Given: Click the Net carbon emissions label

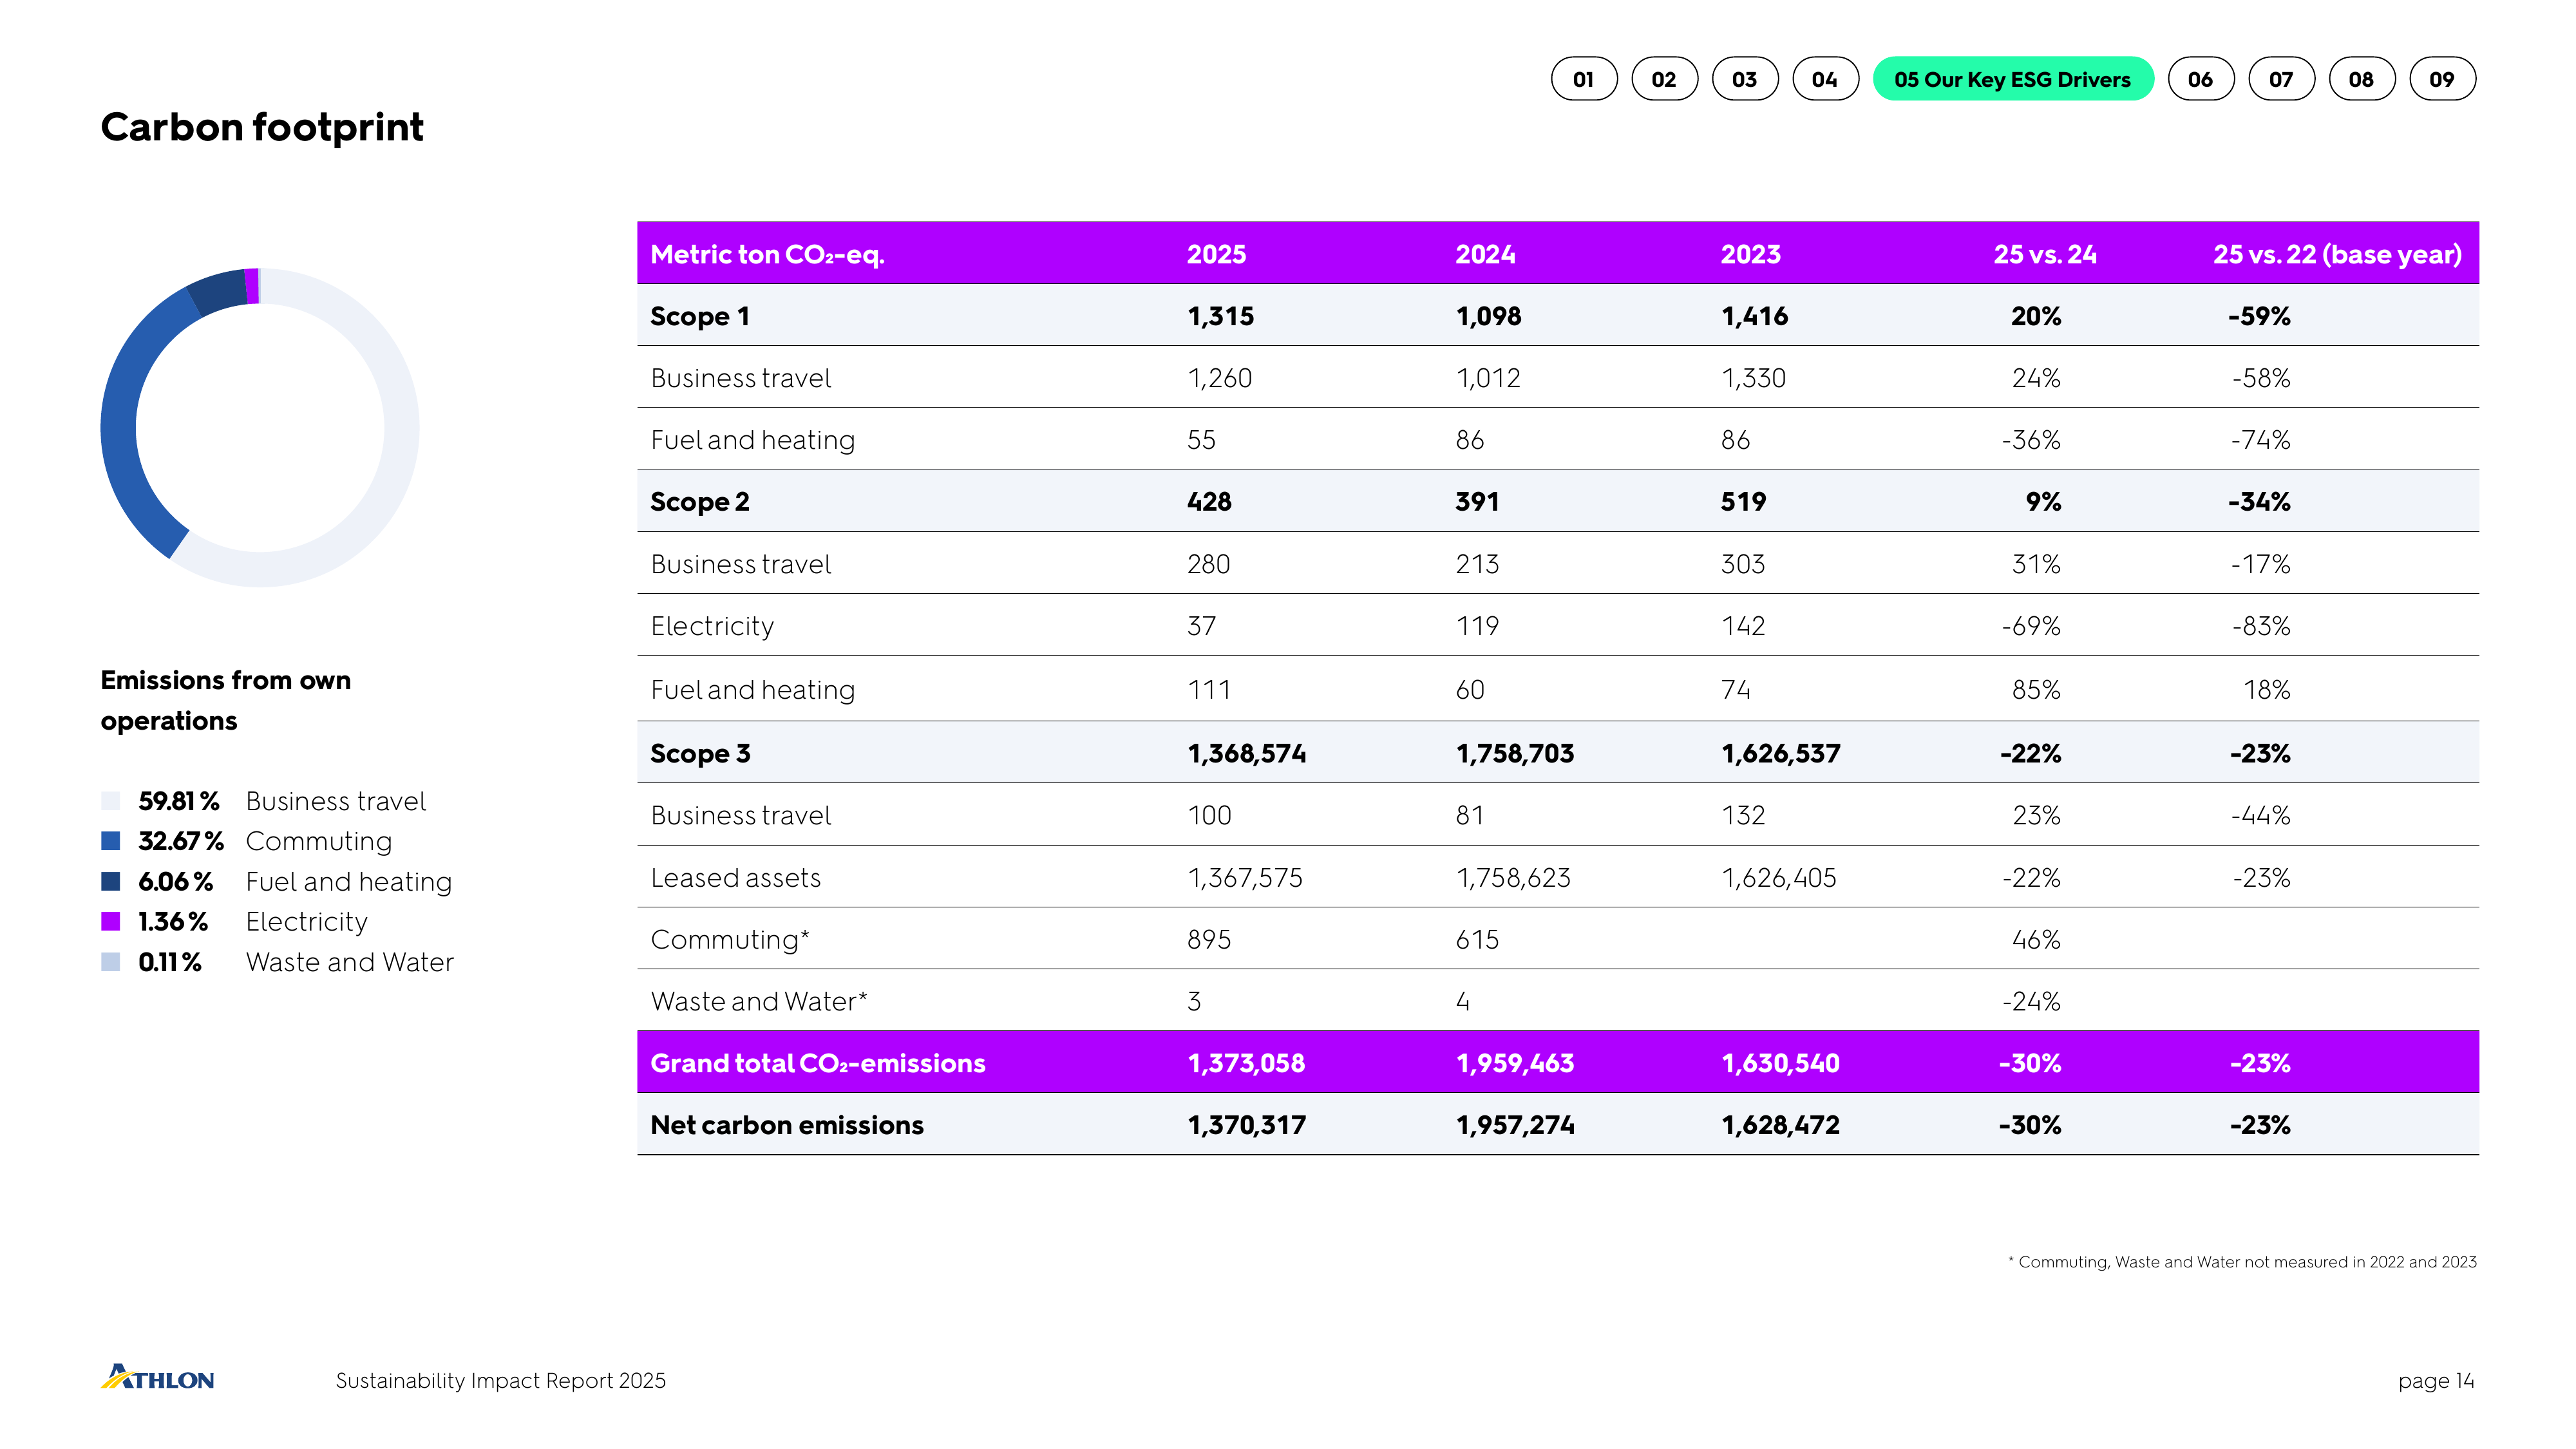Looking at the screenshot, I should coord(787,1125).
